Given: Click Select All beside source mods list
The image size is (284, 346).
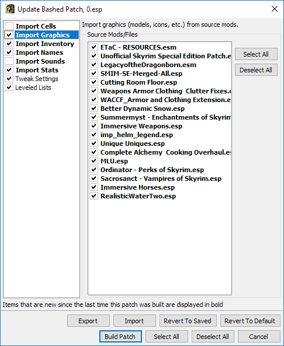Looking at the screenshot, I should [x=256, y=54].
